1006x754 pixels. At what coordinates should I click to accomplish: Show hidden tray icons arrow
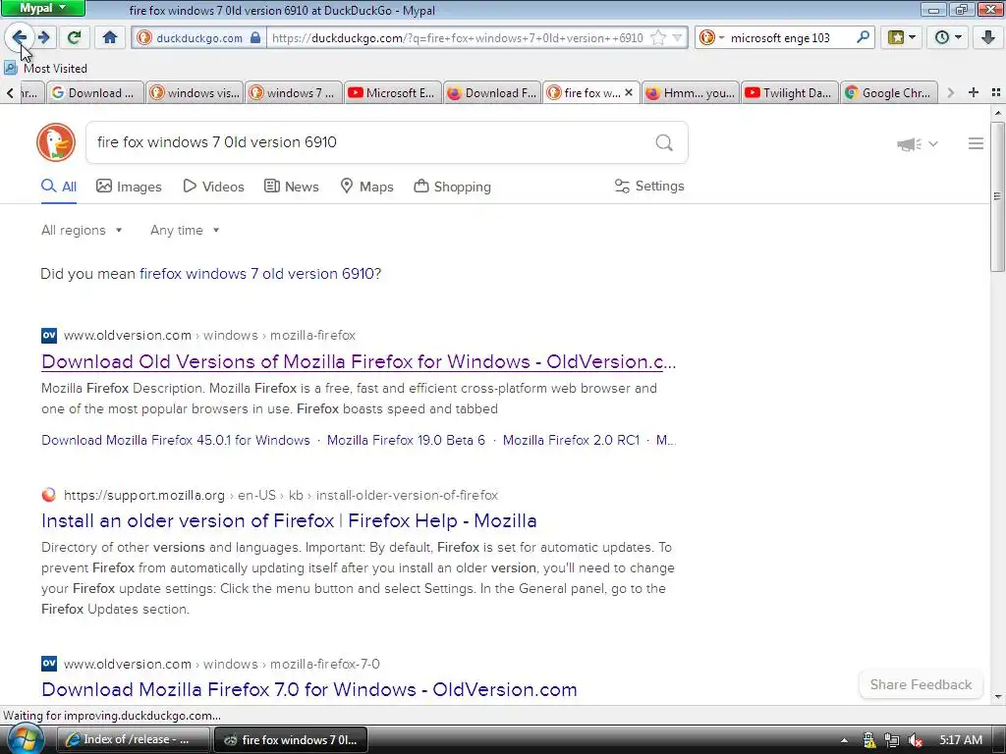coord(844,740)
